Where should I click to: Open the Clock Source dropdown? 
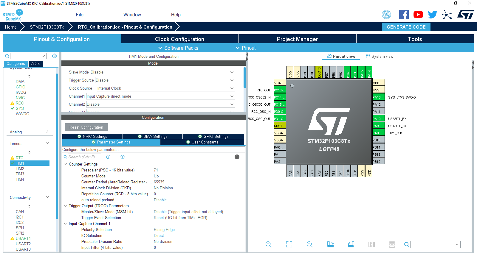click(166, 88)
